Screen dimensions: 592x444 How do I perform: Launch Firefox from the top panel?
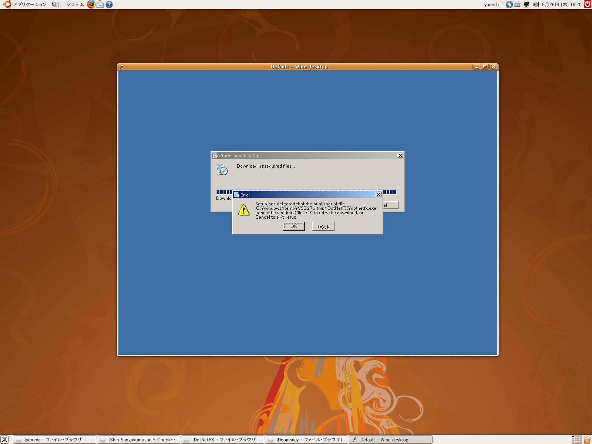91,4
